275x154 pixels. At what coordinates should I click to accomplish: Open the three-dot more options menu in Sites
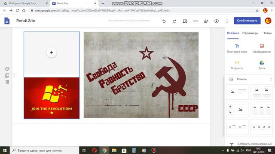[x=227, y=21]
